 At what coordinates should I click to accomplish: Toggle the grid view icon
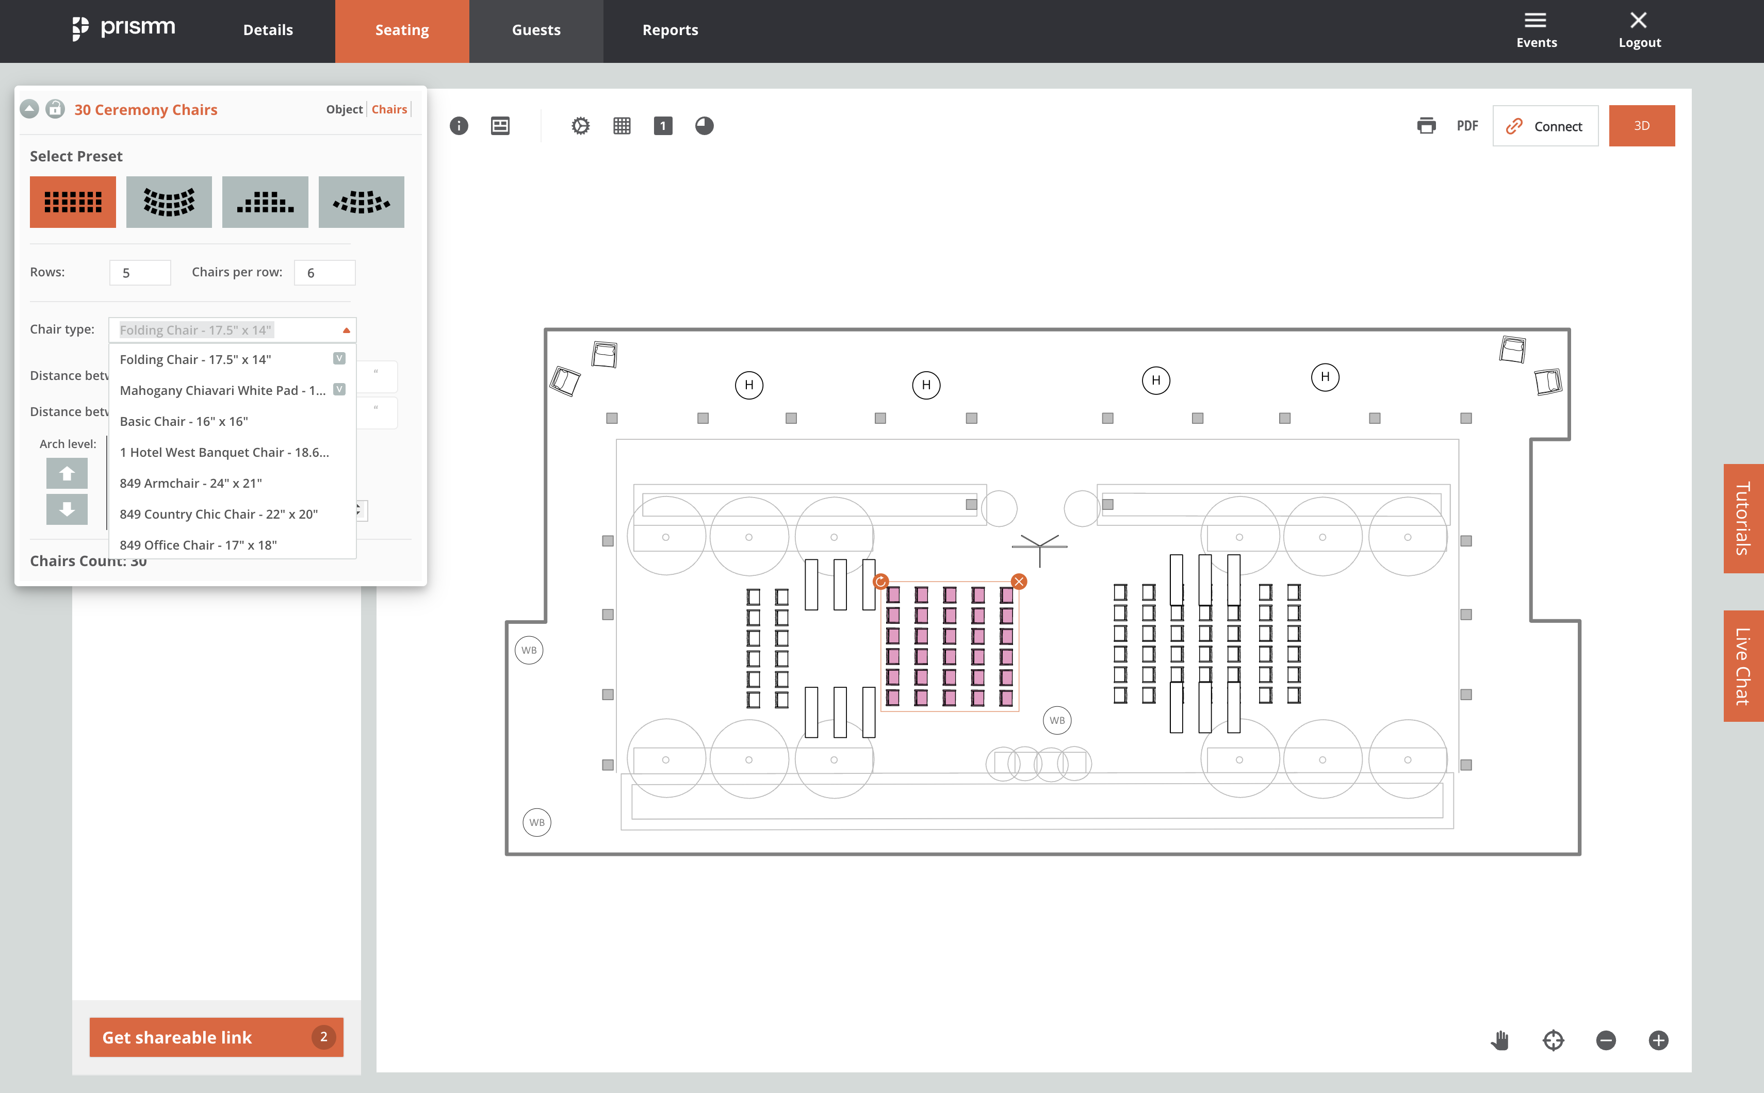[x=622, y=126]
